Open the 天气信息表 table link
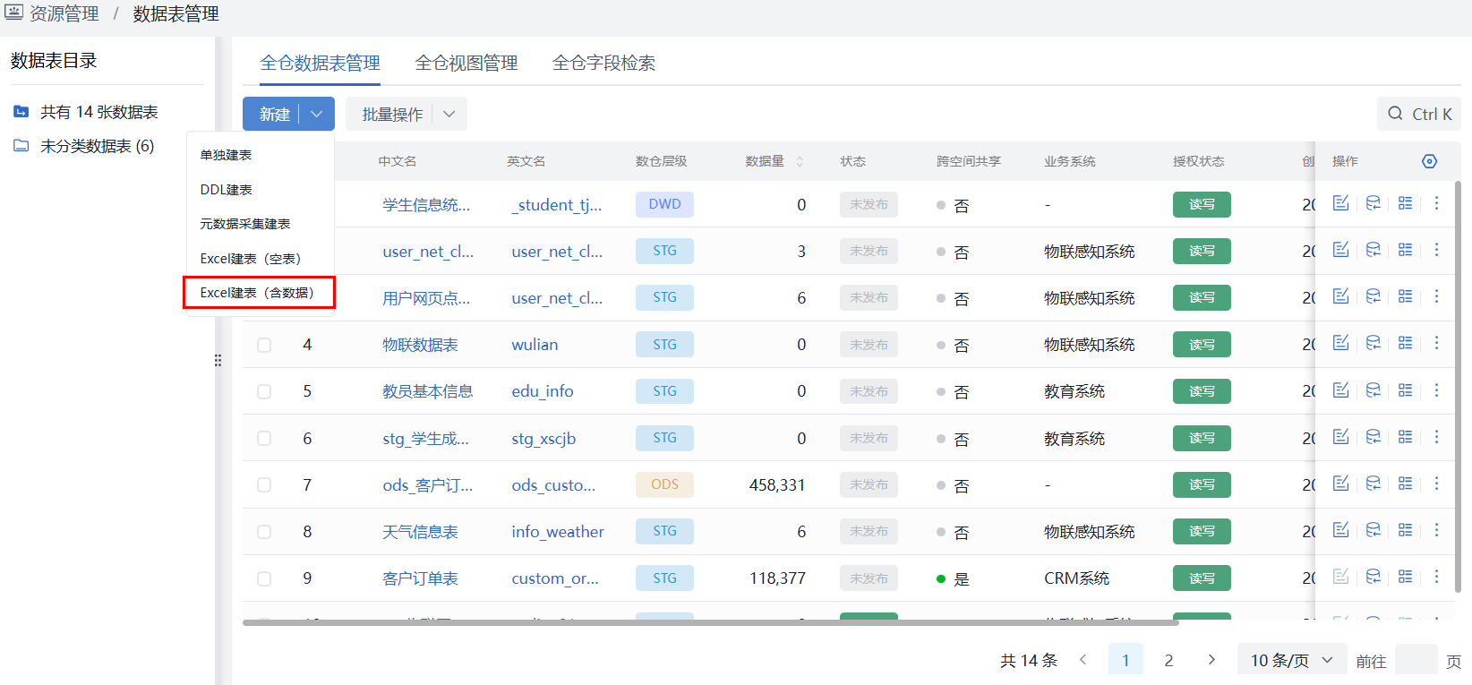The height and width of the screenshot is (685, 1472). 420,532
